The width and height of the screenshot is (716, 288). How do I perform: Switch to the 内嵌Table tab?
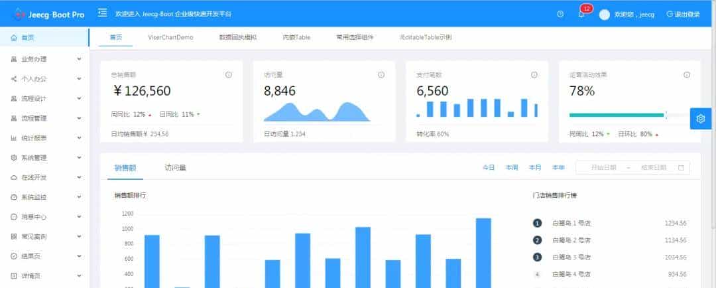(x=296, y=37)
